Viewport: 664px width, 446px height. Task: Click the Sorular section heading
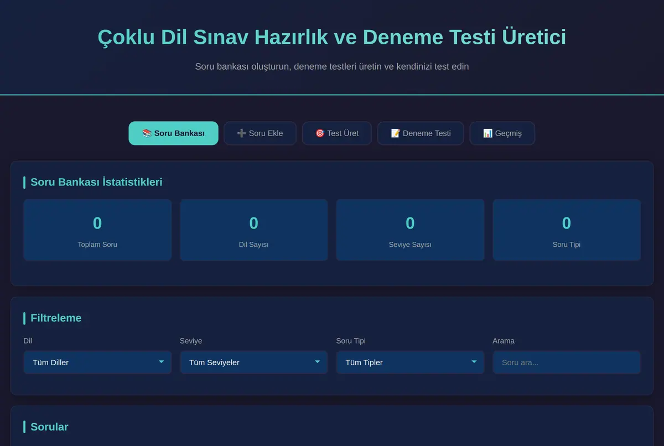[x=49, y=427]
